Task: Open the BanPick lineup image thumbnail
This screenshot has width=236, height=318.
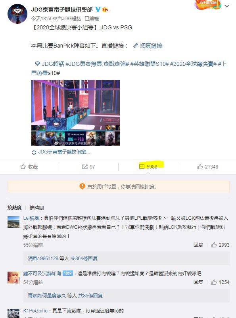Action: [x=75, y=113]
